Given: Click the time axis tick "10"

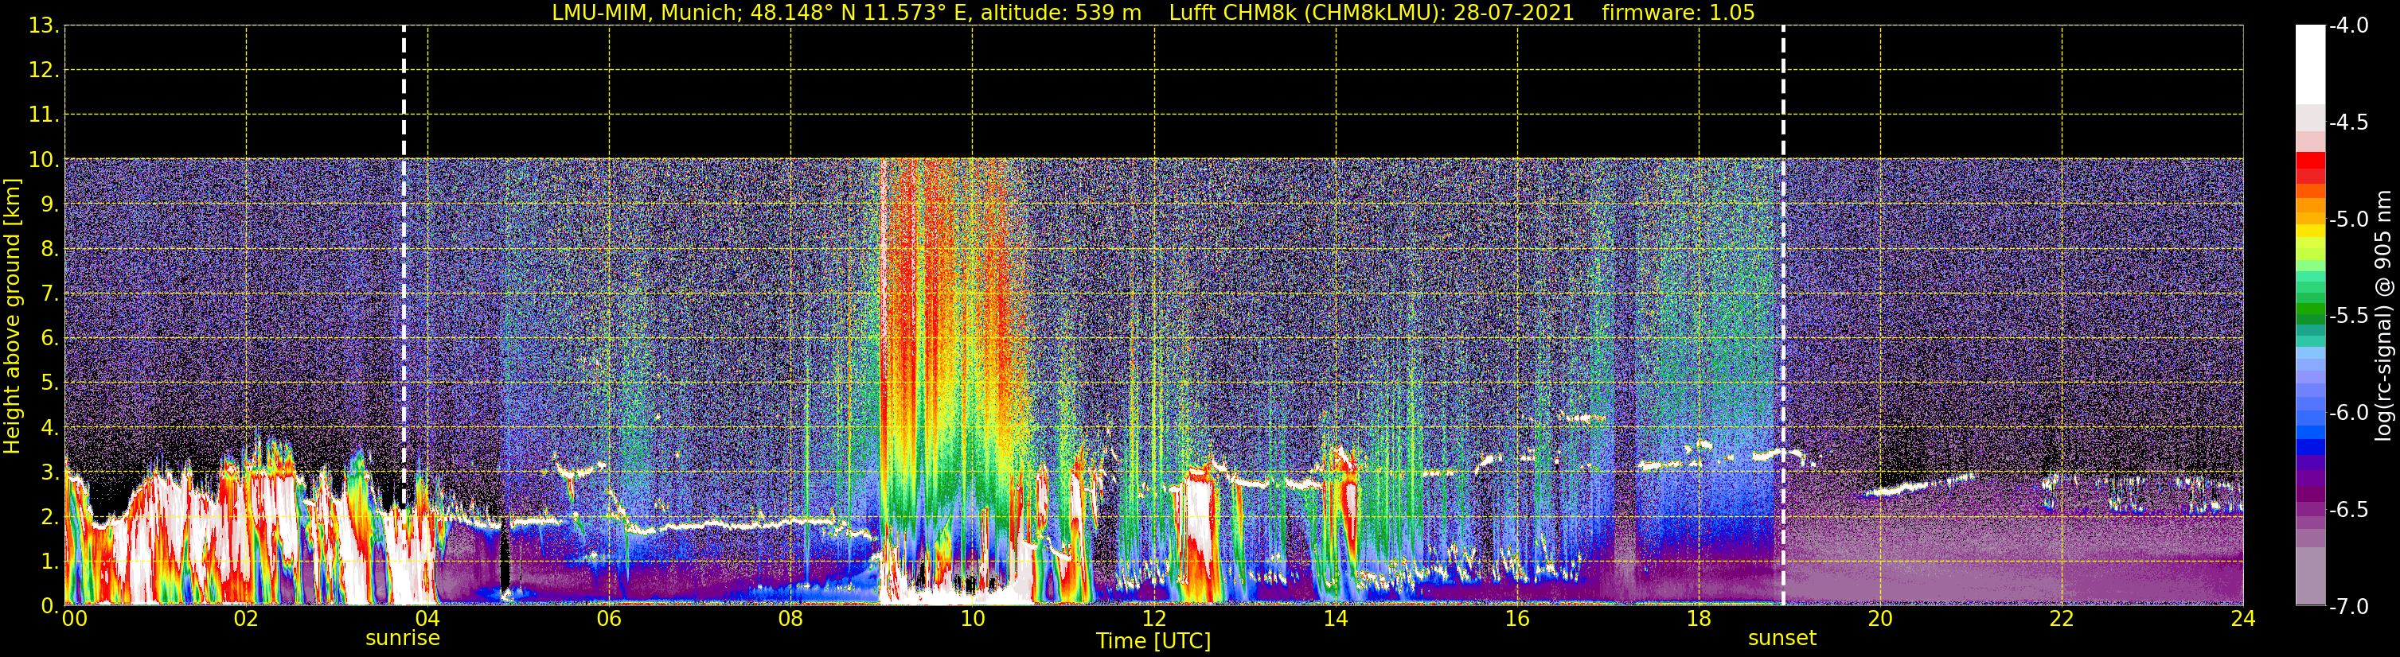Looking at the screenshot, I should [x=973, y=619].
